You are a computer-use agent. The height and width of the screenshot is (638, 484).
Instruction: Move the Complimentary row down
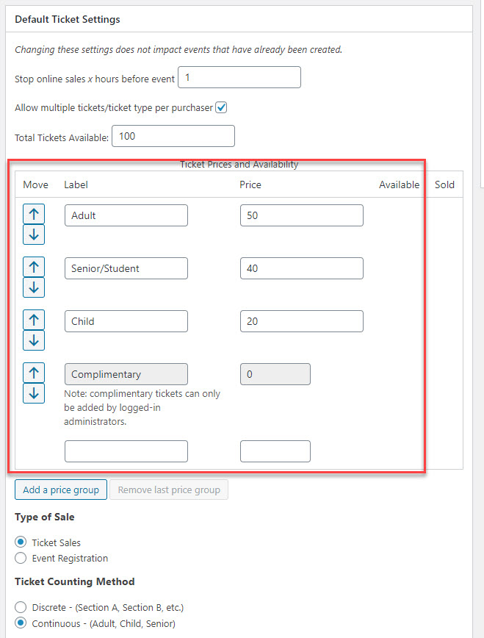coord(34,393)
